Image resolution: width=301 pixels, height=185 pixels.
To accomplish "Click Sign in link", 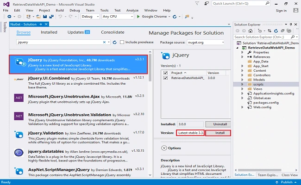I will [281, 11].
